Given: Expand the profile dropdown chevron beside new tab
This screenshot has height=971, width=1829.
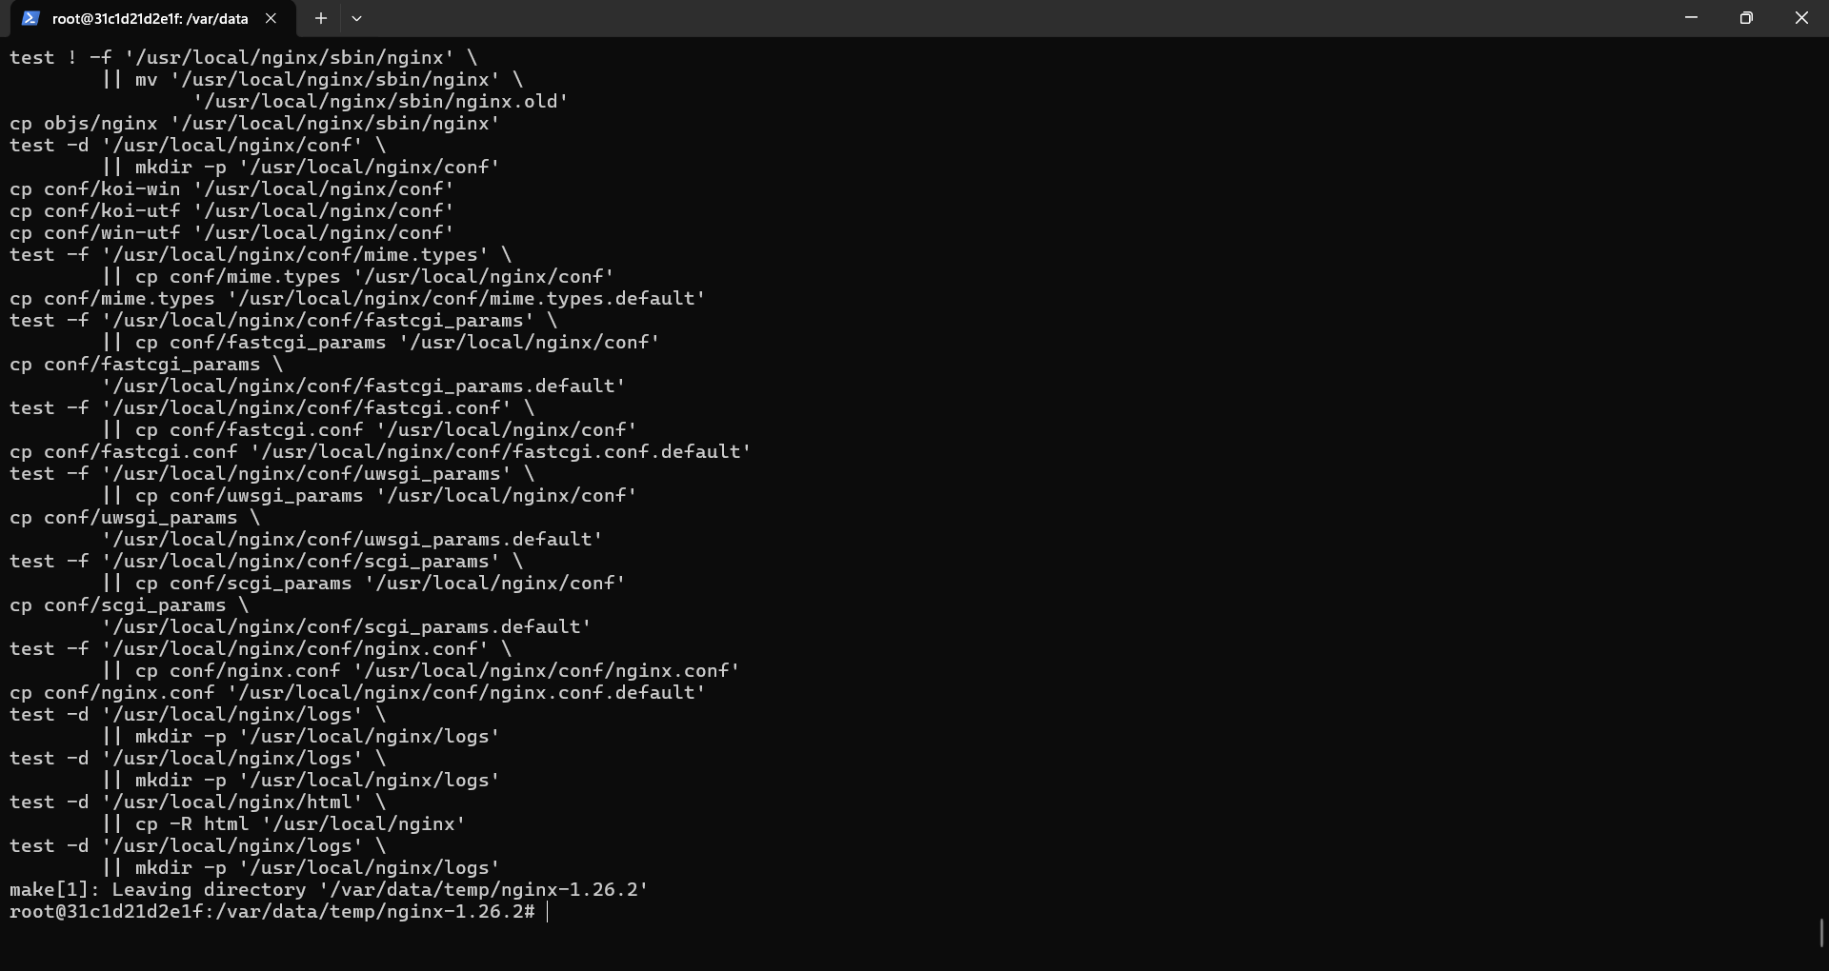Looking at the screenshot, I should coord(356,18).
